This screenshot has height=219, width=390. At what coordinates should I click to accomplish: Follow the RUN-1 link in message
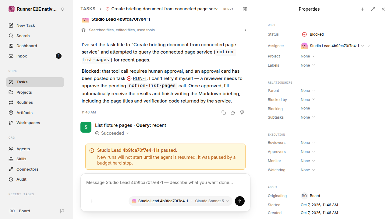pyautogui.click(x=140, y=78)
